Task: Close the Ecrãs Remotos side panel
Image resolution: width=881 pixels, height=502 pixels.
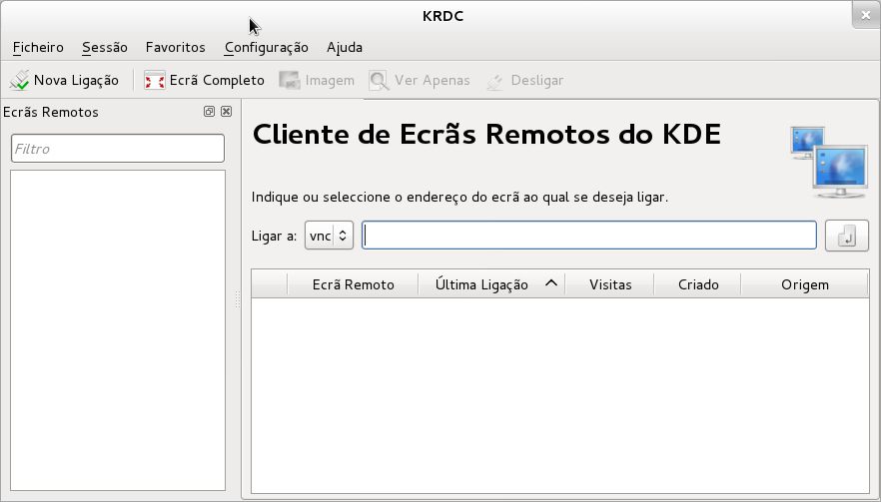Action: [226, 112]
